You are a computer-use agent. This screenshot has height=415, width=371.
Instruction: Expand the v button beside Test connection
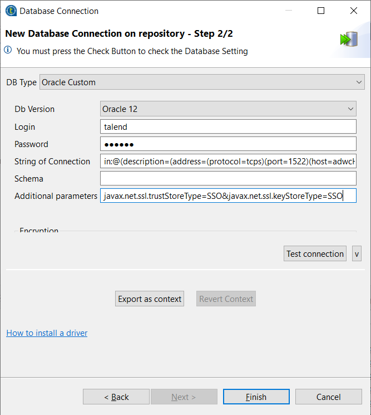[357, 254]
